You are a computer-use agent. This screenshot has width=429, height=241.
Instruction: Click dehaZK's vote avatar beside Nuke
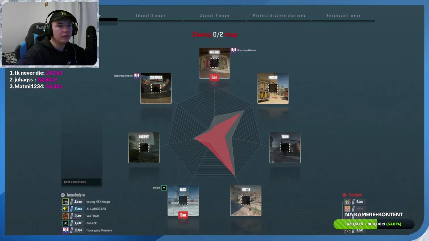pyautogui.click(x=164, y=188)
